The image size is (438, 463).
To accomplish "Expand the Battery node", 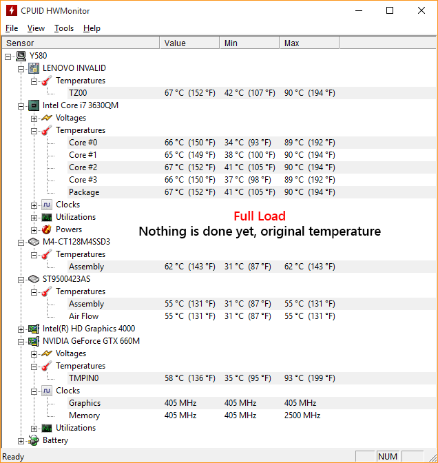I will [21, 441].
